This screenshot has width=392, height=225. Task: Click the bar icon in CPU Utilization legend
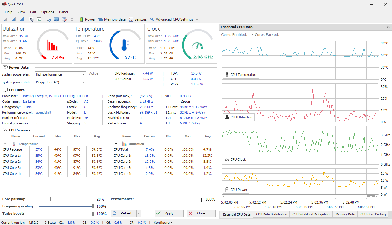227,117
